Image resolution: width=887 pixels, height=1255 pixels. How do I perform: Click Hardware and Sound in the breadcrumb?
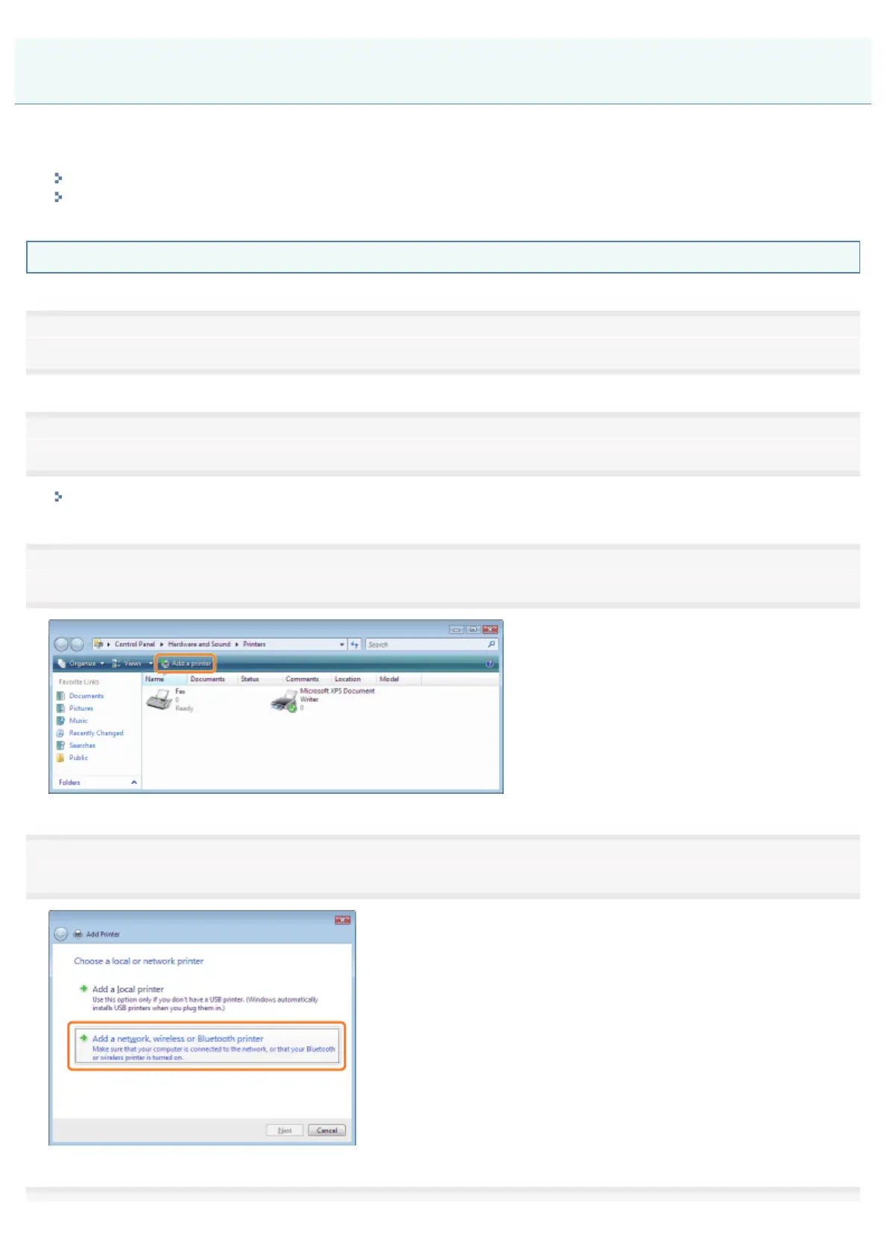click(x=199, y=645)
